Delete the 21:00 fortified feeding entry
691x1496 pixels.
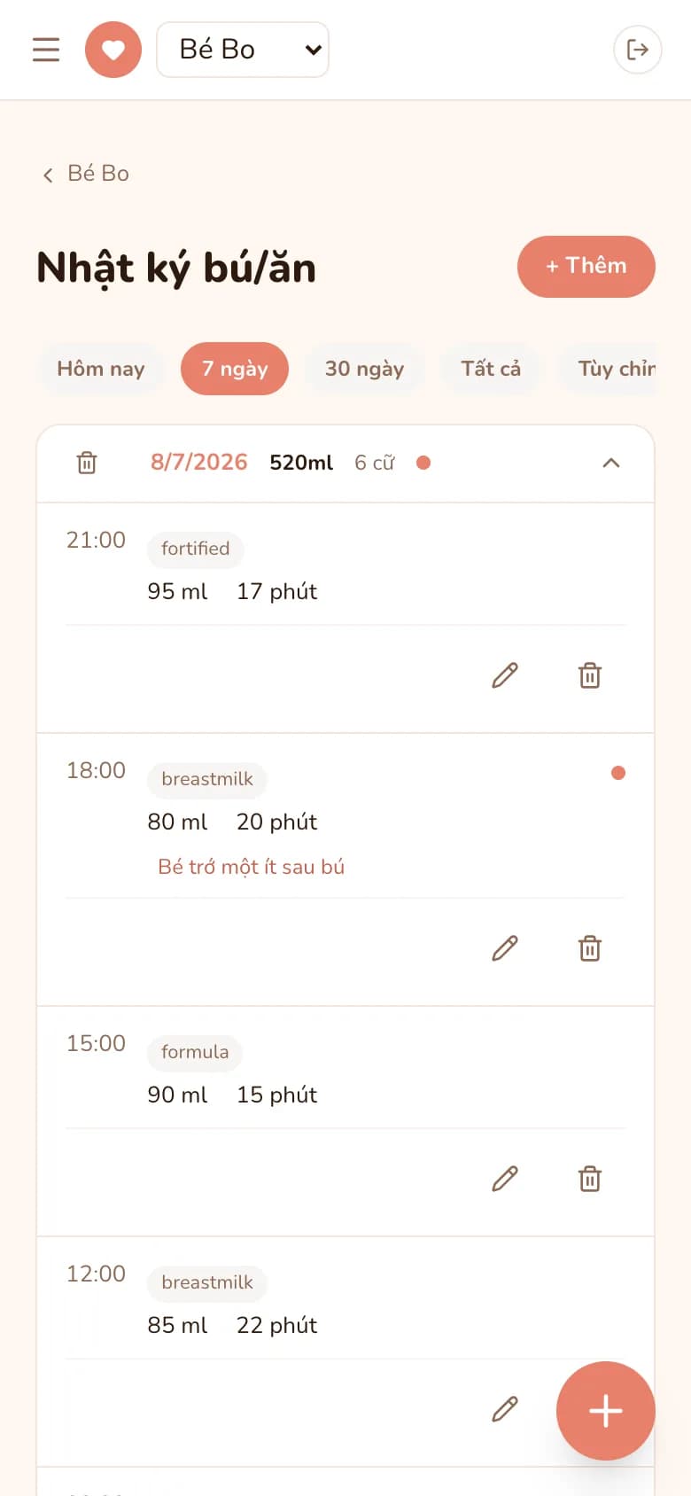pyautogui.click(x=590, y=675)
